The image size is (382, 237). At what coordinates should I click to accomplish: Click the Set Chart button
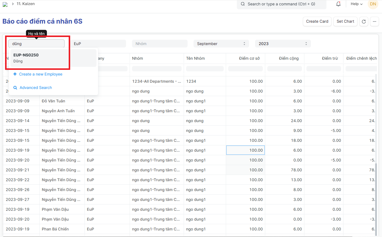coord(345,21)
